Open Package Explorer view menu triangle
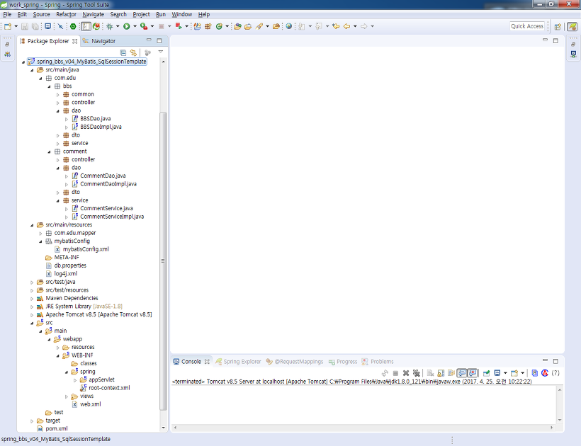 click(160, 52)
